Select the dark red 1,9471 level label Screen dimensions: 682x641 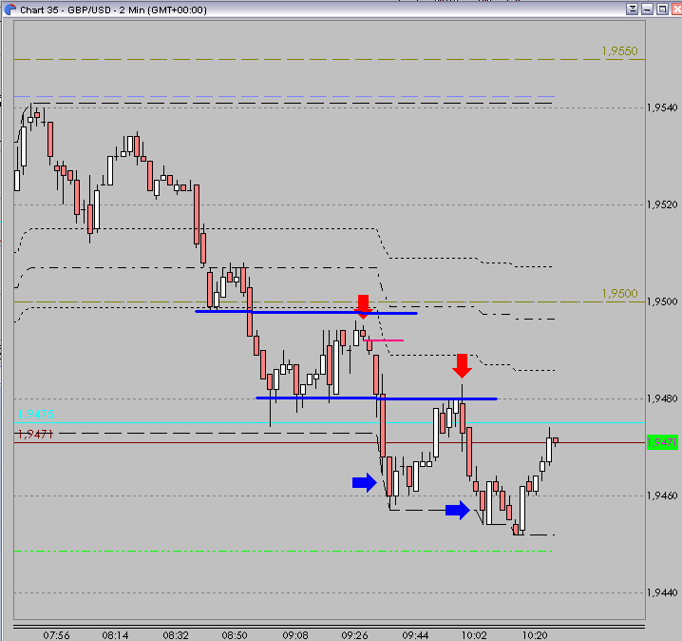(x=35, y=434)
